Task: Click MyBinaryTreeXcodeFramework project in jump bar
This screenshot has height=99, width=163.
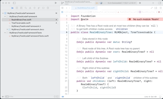Action: (75, 12)
